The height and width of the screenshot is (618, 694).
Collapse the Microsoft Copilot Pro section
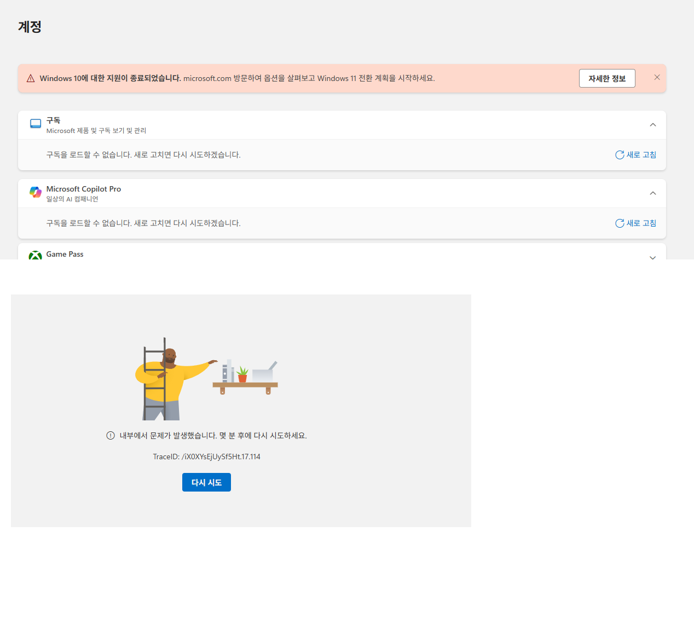click(x=652, y=193)
